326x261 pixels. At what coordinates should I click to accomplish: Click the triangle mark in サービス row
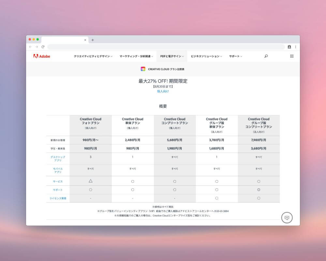point(90,181)
